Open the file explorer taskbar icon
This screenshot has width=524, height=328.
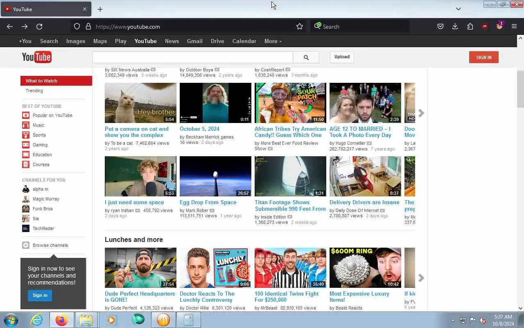[x=86, y=320]
